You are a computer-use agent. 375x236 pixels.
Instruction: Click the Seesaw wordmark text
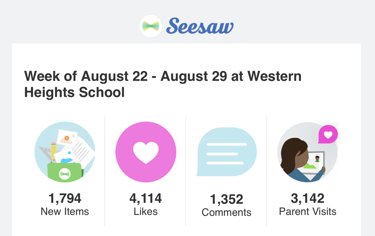200,26
